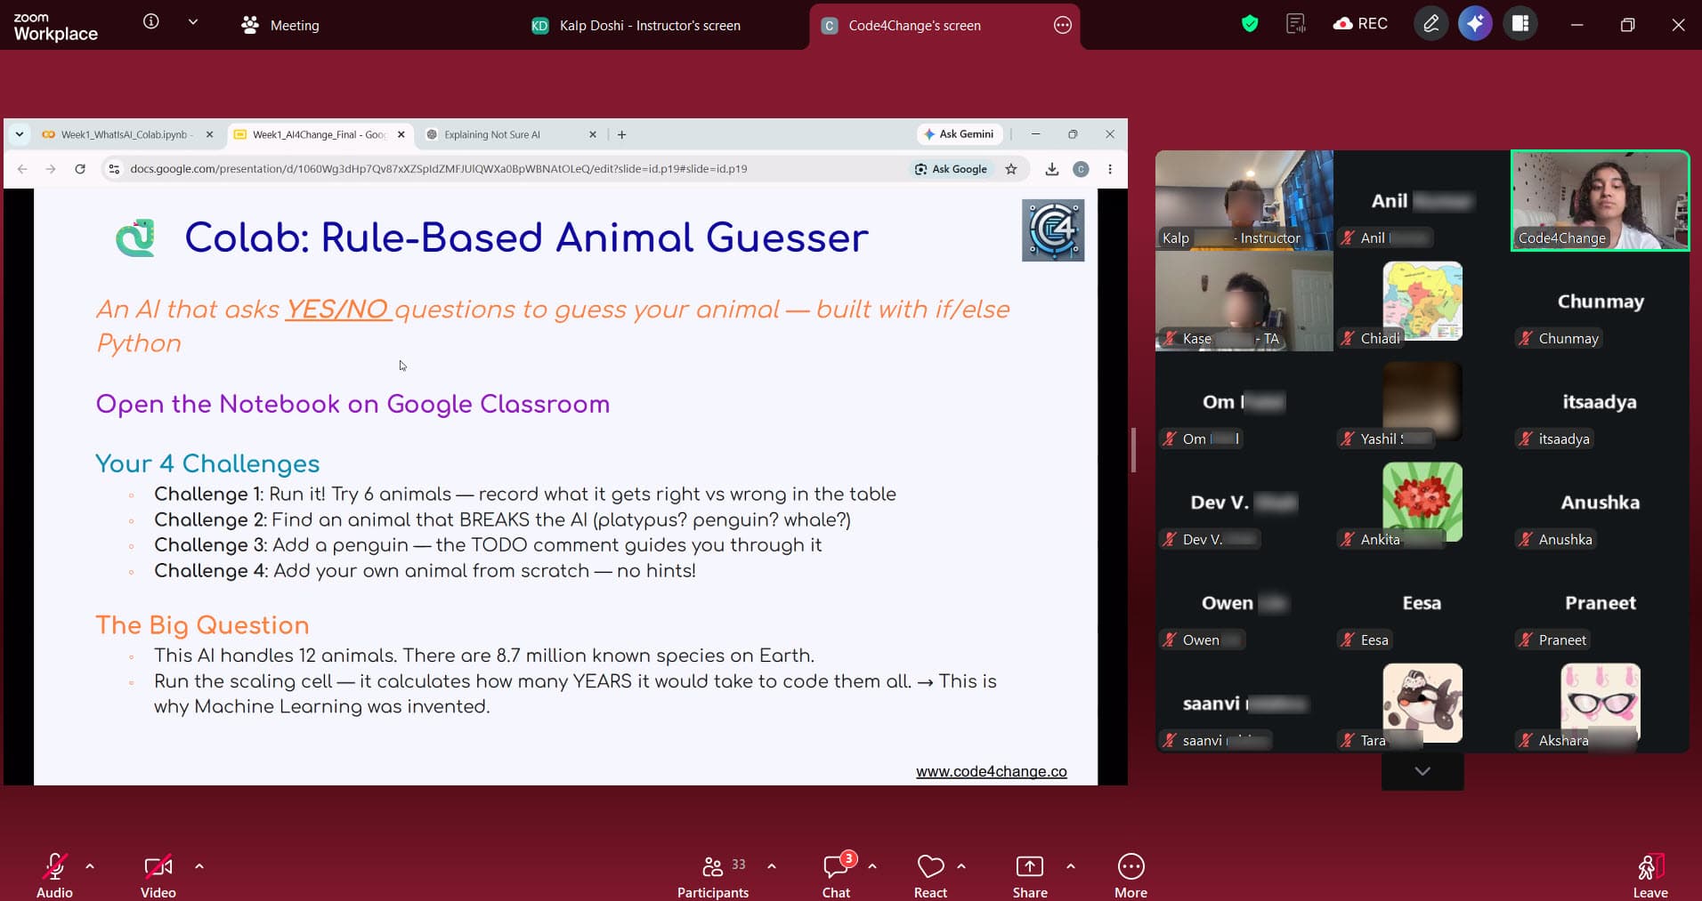The image size is (1702, 901).
Task: Open the browser tab search dropdown
Action: pos(19,134)
